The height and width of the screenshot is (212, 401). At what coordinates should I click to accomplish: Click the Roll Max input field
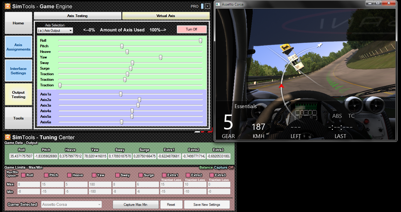pos(28,184)
